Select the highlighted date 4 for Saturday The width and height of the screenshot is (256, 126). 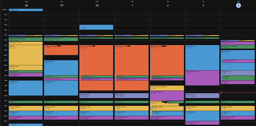pos(238,5)
